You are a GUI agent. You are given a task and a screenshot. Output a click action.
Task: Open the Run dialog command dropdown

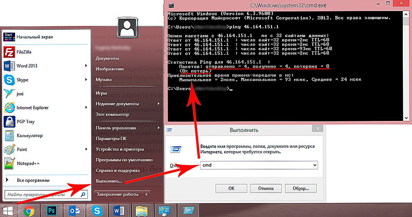[315, 165]
